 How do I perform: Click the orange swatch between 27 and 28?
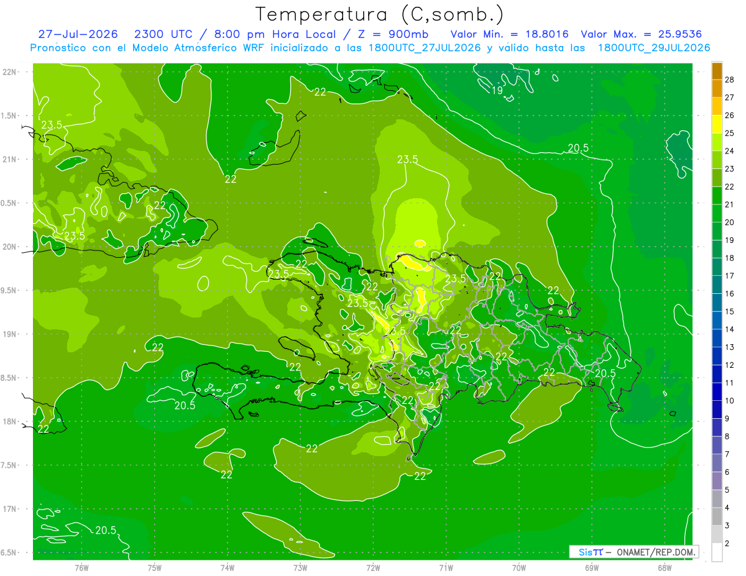[x=717, y=88]
